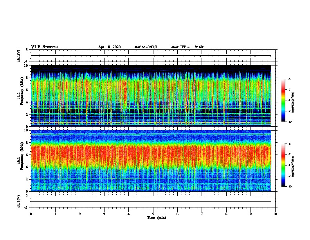Click the "start UT = 19:40: 1" text
Viewport: 310px width, 240px height.
(189, 47)
